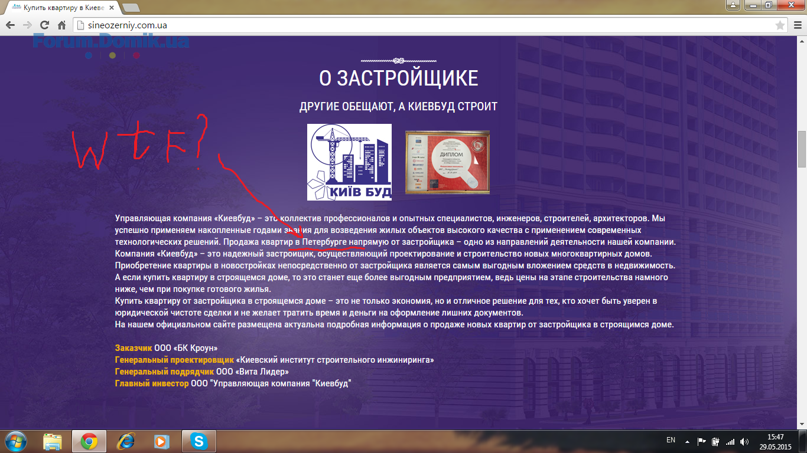Reload the current page
The height and width of the screenshot is (453, 807).
pos(44,25)
